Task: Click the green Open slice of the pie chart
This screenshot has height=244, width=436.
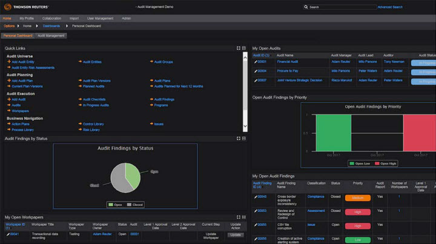Action: [133, 176]
